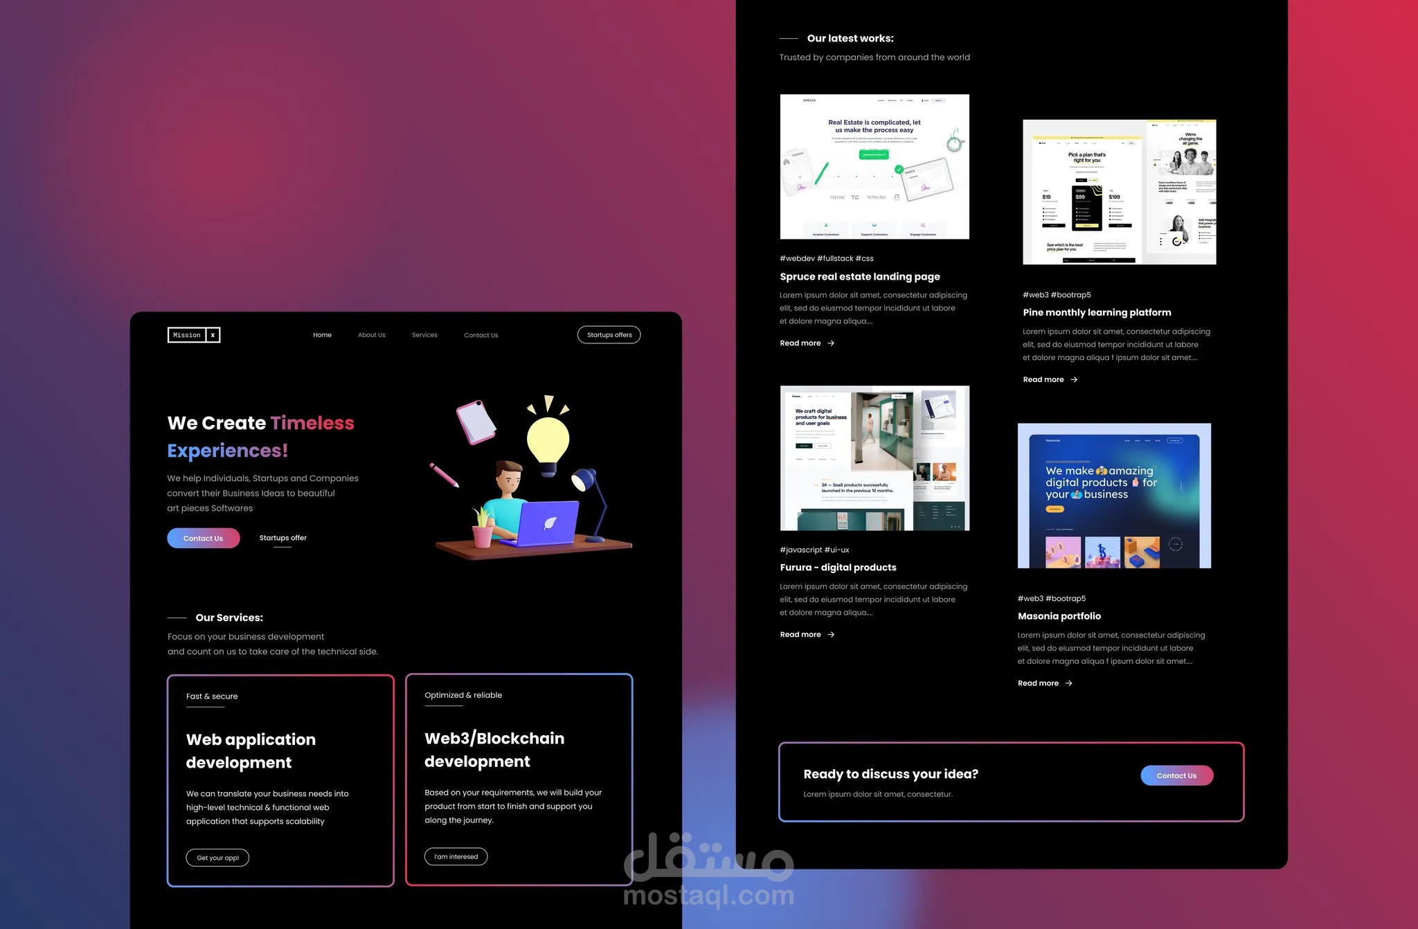1418x929 pixels.
Task: Click the Services menu item in navbar
Action: tap(424, 334)
